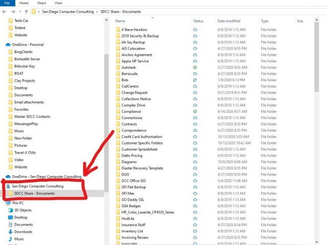Click the 2018 Security & Backup folder icon
327x245 pixels.
coord(118,36)
